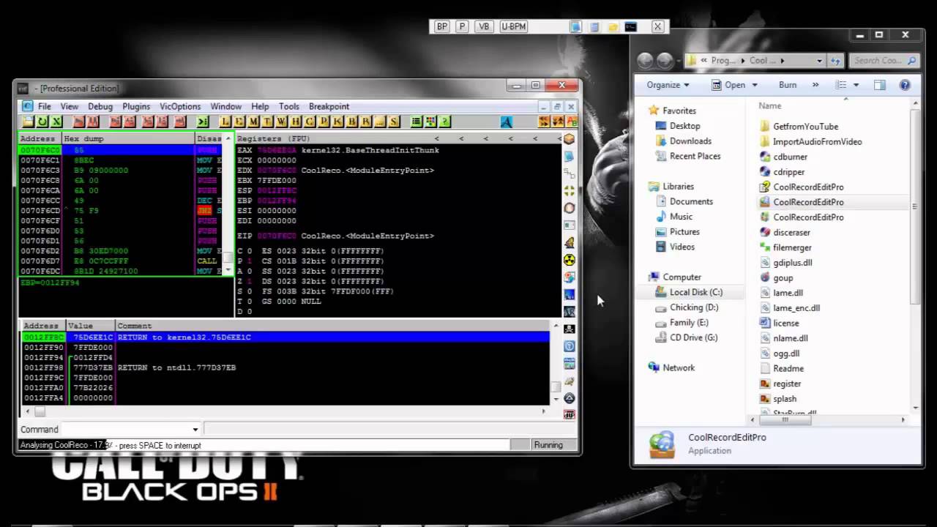This screenshot has height=527, width=937.
Task: Click the Explorer search box
Action: tap(884, 61)
